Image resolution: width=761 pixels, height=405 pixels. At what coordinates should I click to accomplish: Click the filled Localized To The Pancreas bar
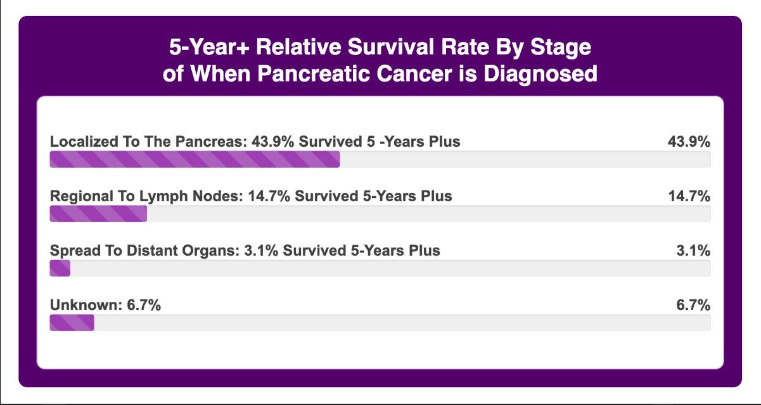(x=195, y=159)
